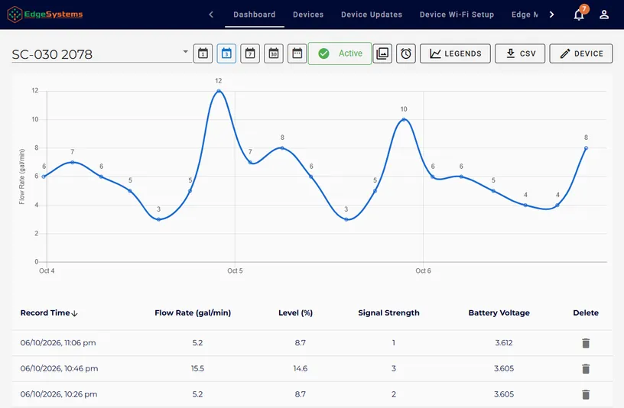
Task: Select the 06/10/2026, 11:06 pm cell
Action: click(58, 343)
